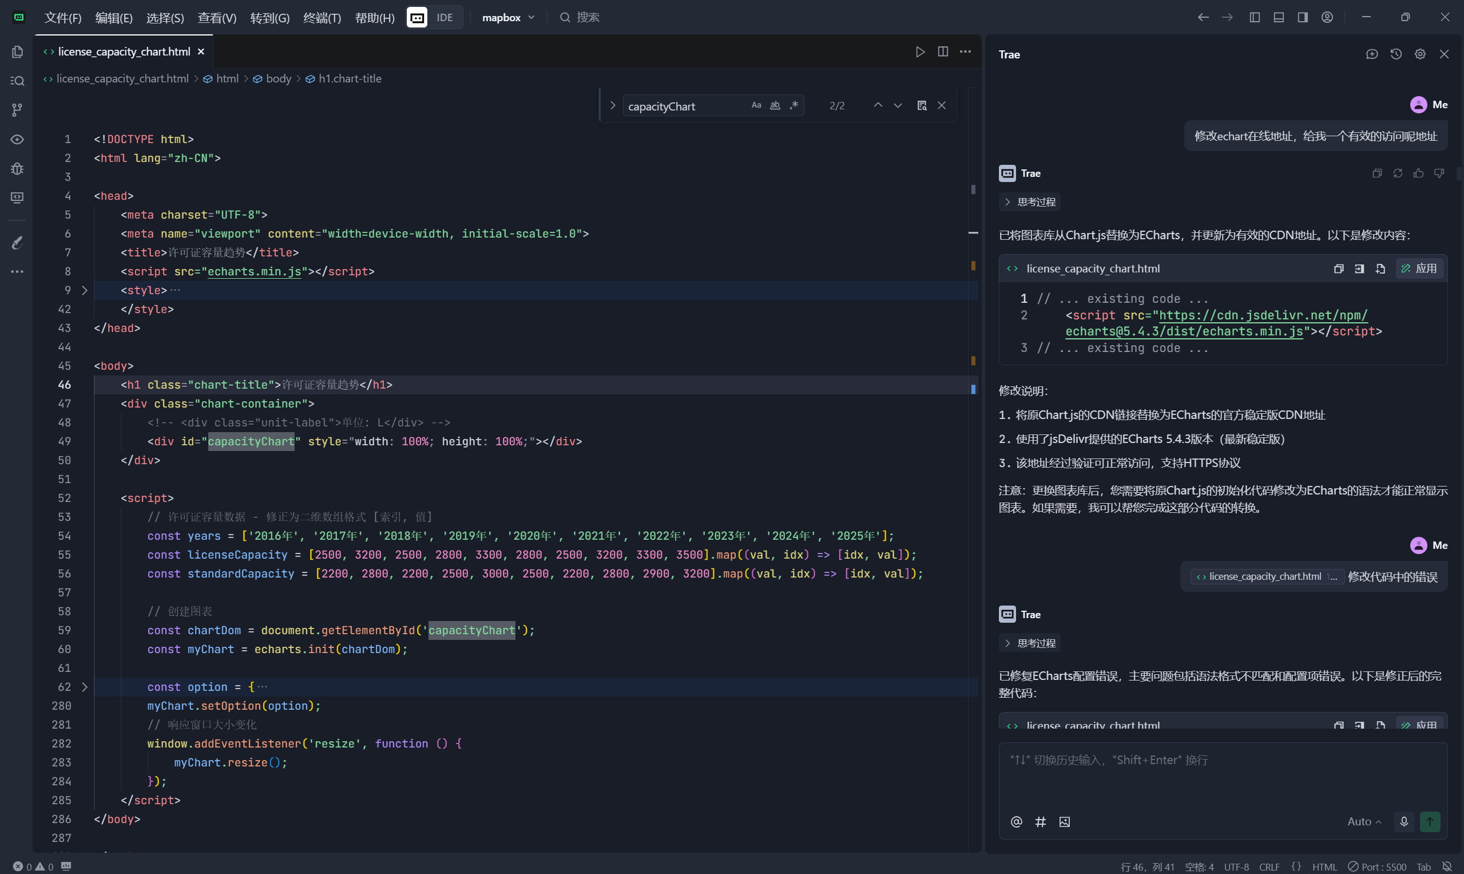Screen dimensions: 1464x874
Task: Click Port: 5500 in status bar
Action: [1377, 867]
